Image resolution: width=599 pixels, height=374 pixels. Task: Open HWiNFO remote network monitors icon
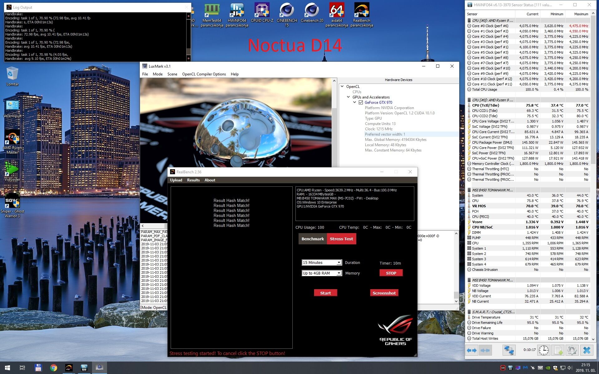pyautogui.click(x=509, y=350)
